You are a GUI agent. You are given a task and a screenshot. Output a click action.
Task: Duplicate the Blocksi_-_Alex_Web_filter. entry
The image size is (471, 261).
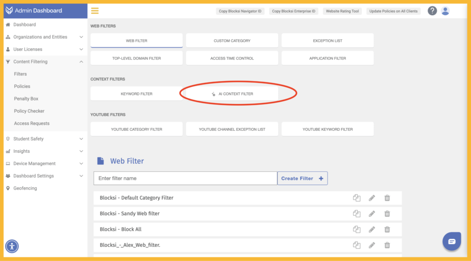coord(356,245)
